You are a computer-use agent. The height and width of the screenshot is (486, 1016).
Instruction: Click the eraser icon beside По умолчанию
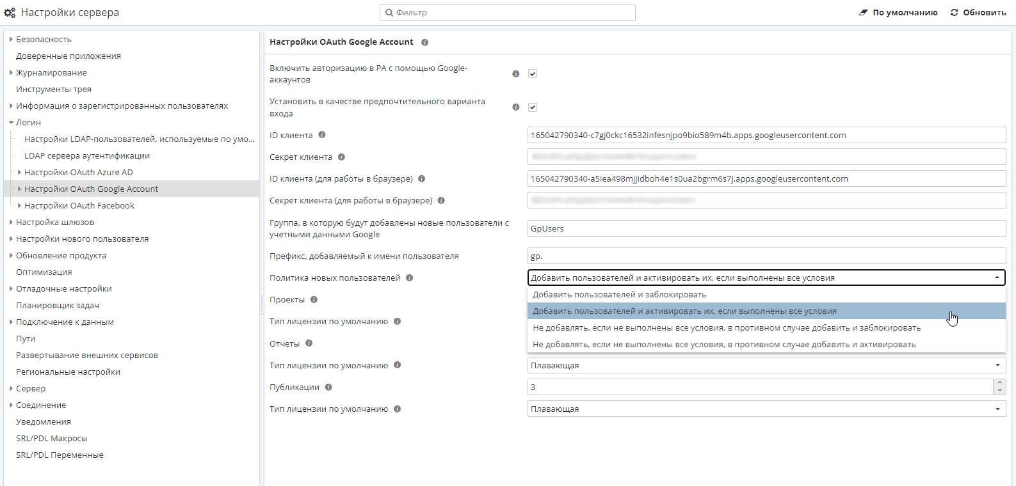pos(863,13)
